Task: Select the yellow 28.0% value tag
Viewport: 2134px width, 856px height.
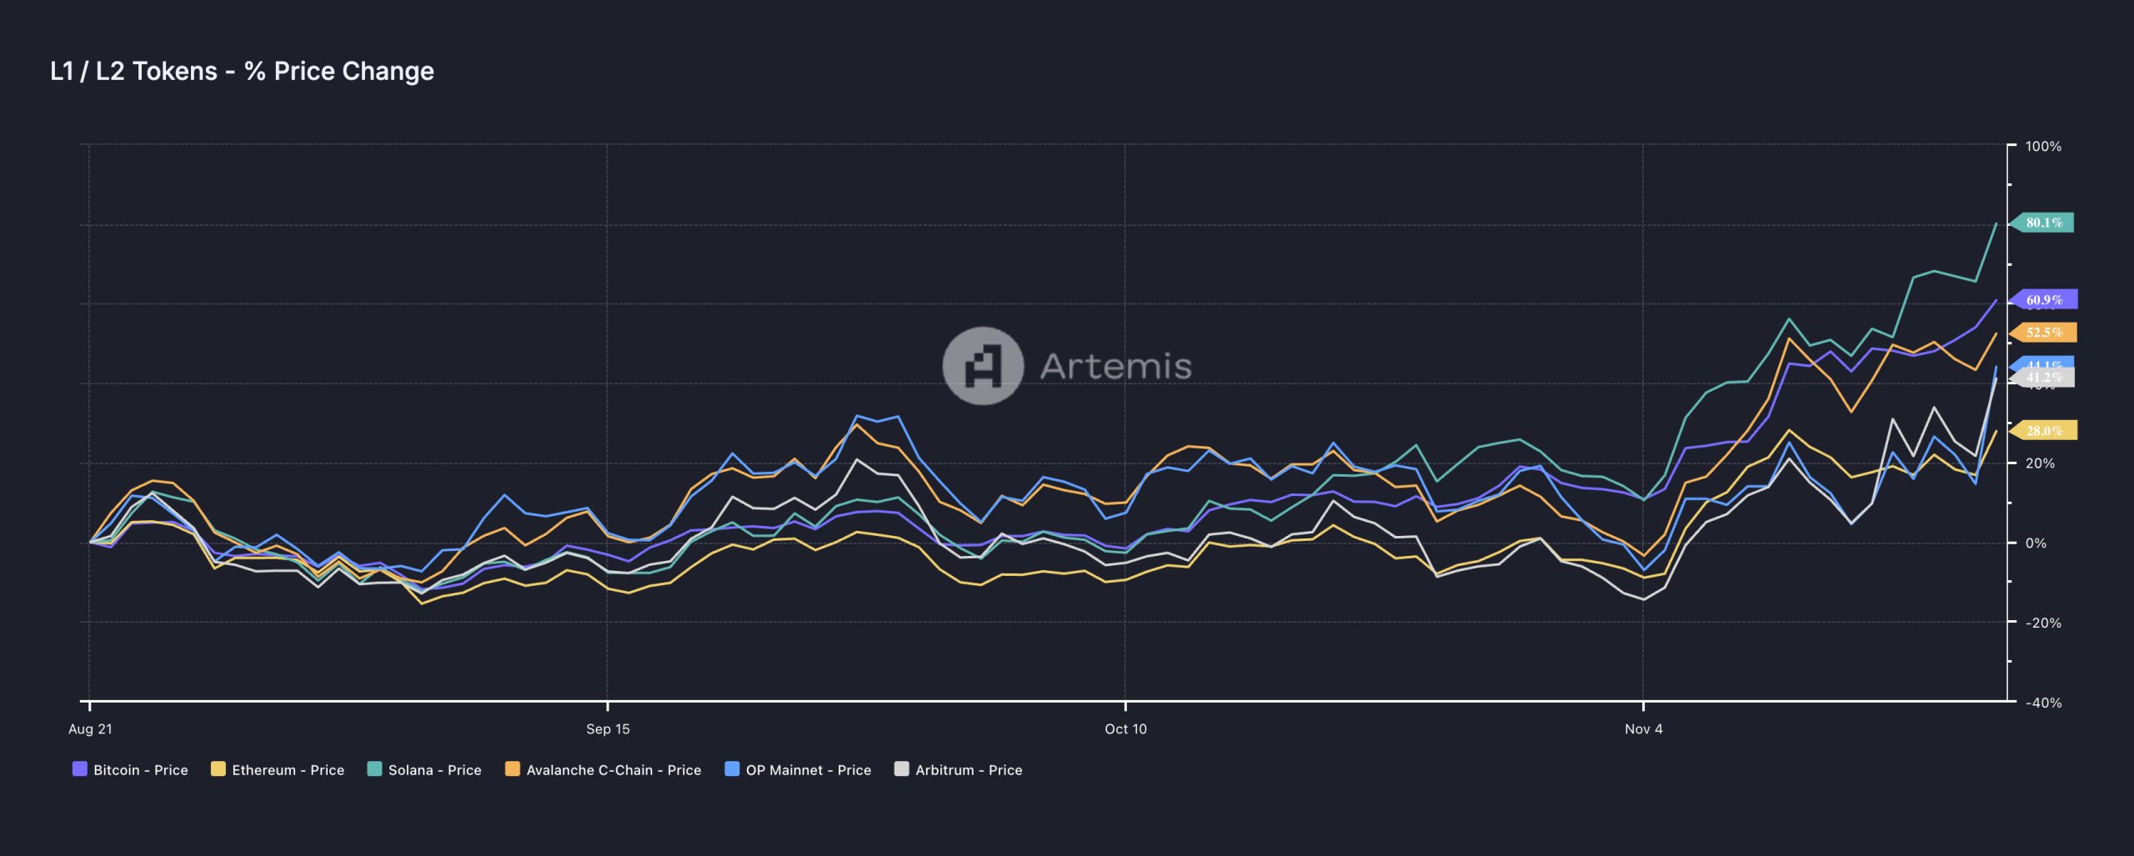Action: (x=2044, y=431)
